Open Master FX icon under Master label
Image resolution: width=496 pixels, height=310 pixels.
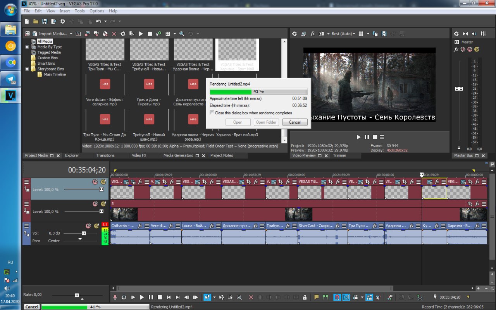point(456,49)
